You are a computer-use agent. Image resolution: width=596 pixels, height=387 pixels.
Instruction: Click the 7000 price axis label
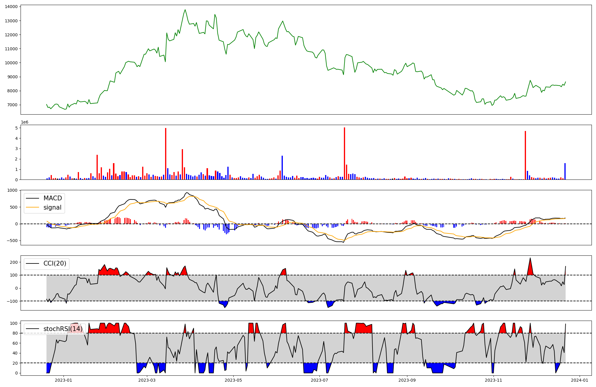coord(12,105)
